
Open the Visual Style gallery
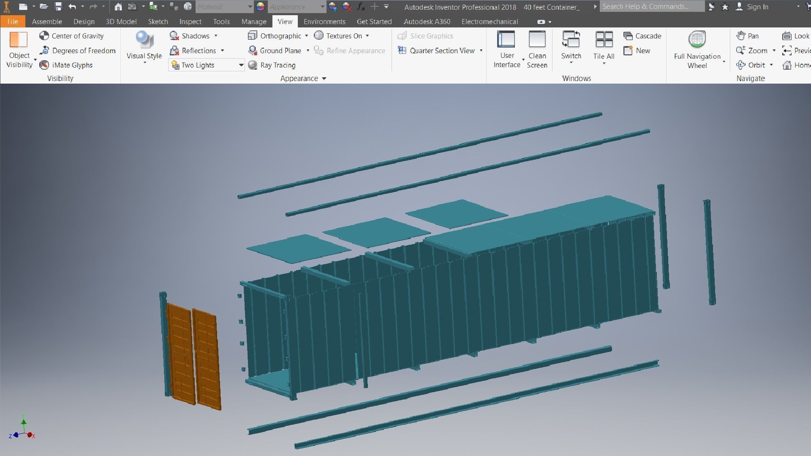pyautogui.click(x=144, y=47)
